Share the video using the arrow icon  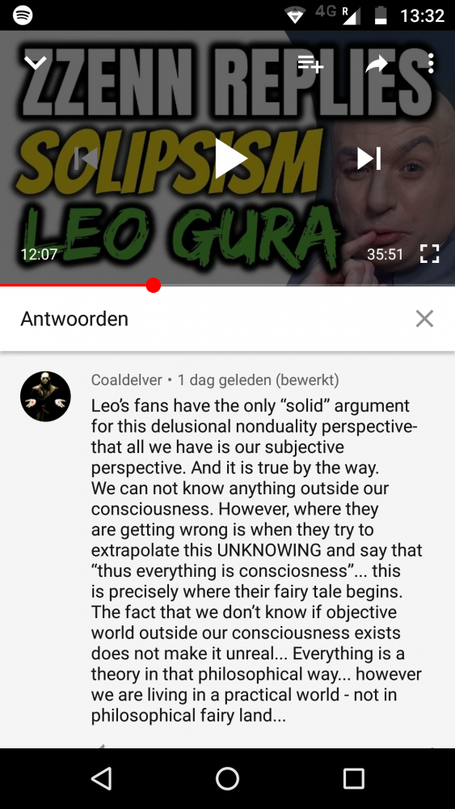(x=376, y=64)
